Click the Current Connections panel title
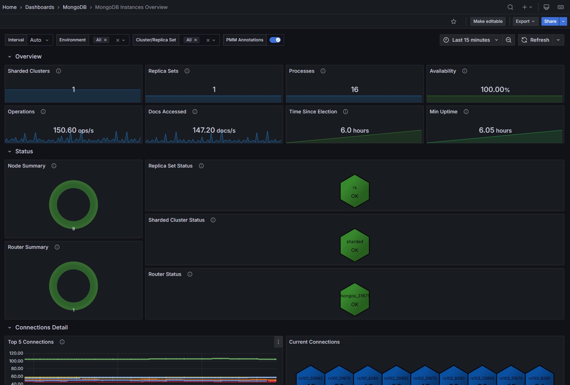The image size is (570, 385). (314, 342)
